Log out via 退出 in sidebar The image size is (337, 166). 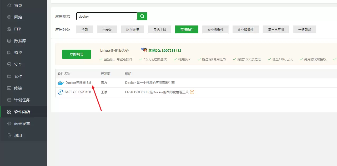18,135
